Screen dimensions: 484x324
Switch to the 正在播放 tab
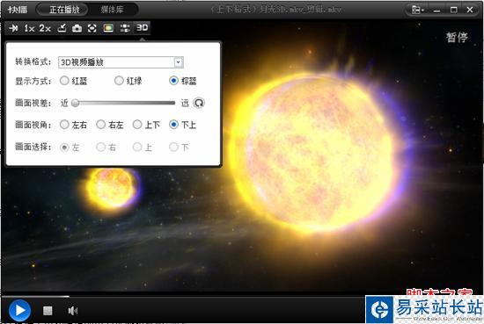click(64, 10)
